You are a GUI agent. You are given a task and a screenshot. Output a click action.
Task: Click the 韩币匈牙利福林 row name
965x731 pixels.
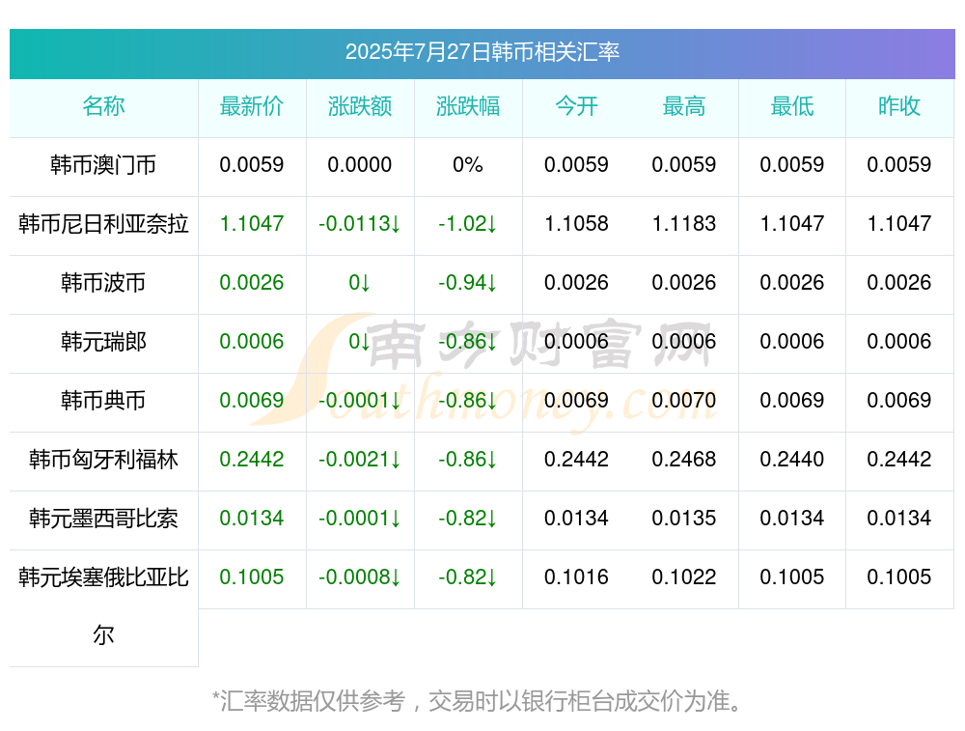tap(103, 460)
